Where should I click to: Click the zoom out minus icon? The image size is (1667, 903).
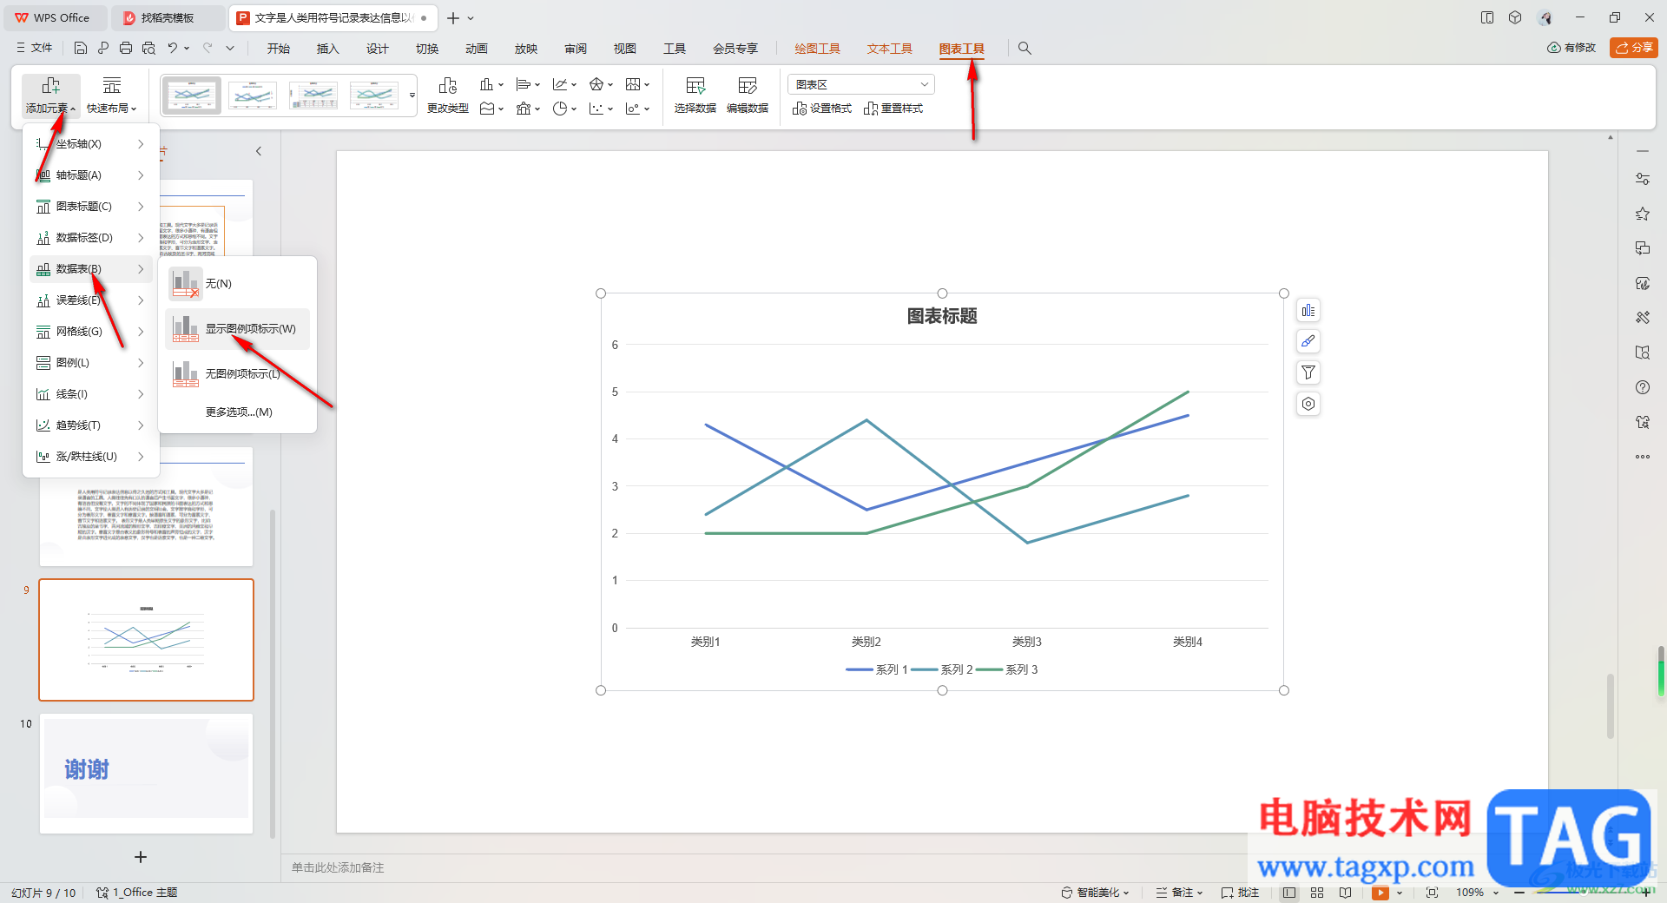[1519, 893]
